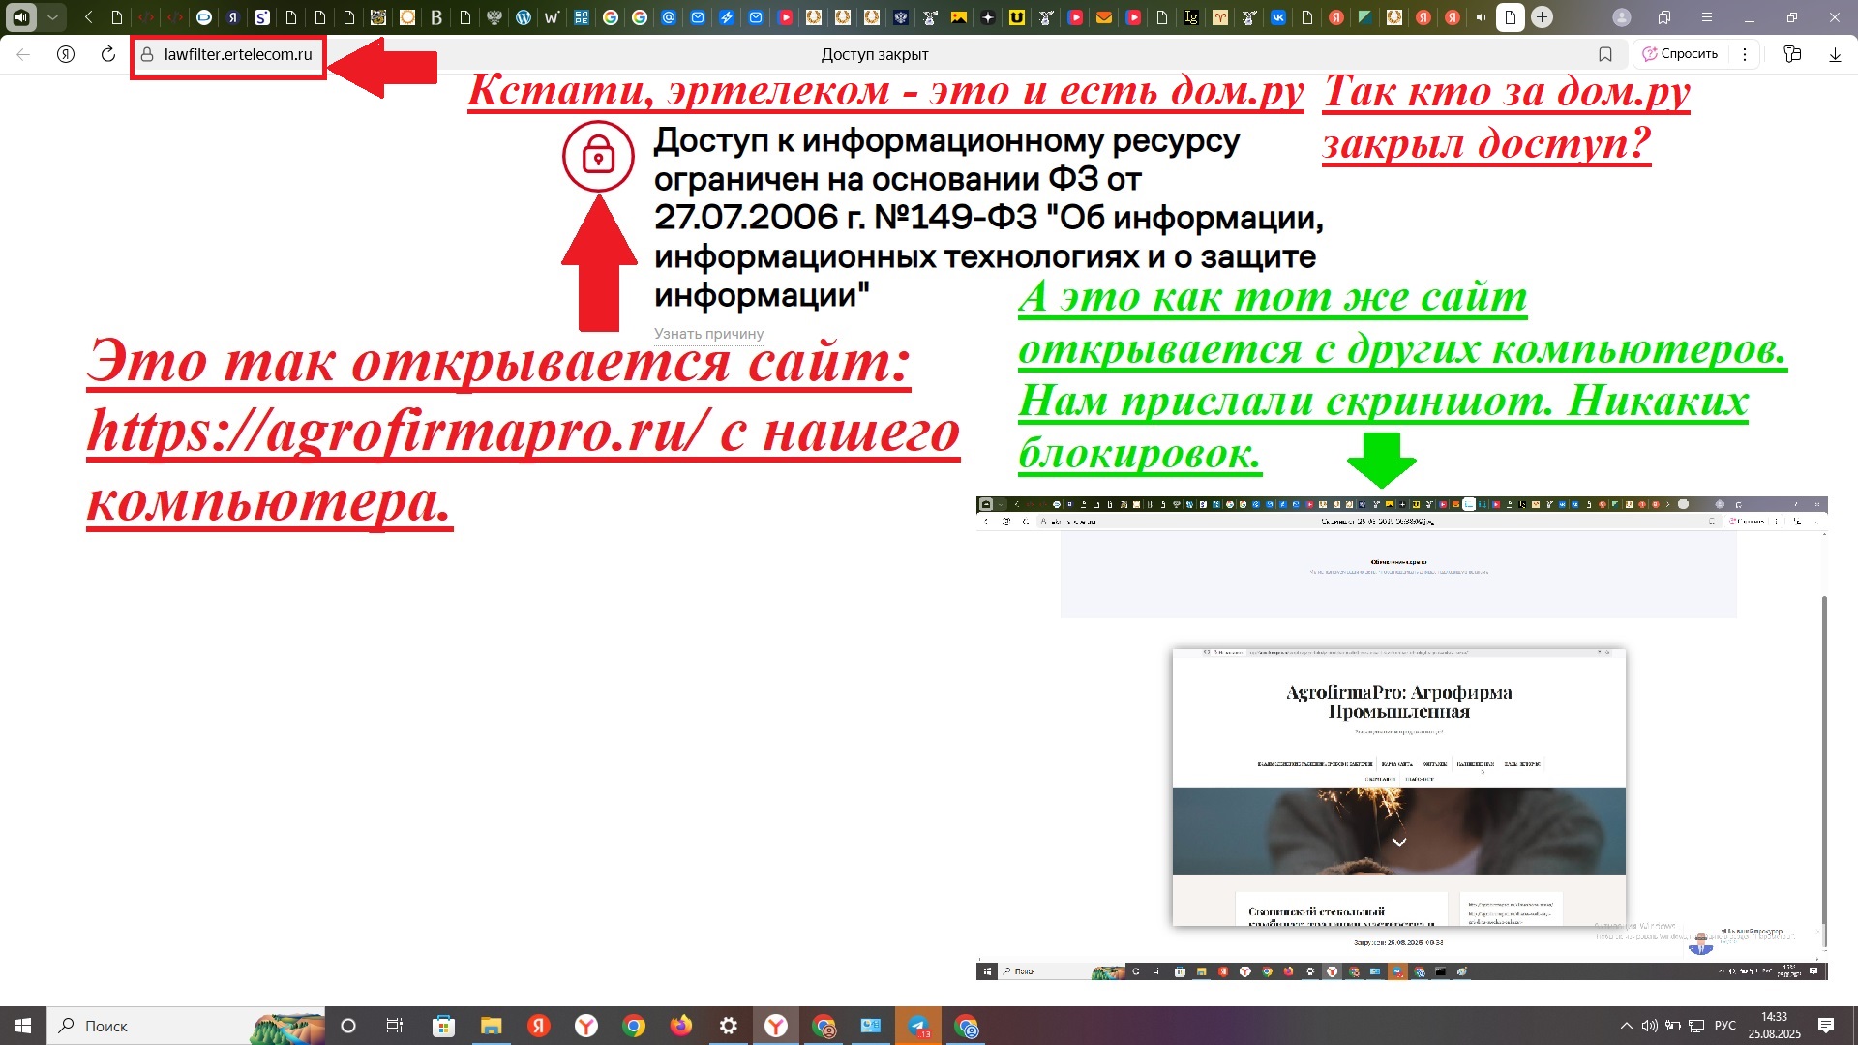
Task: Switch to the yellow picture icon tab
Action: pyautogui.click(x=959, y=17)
